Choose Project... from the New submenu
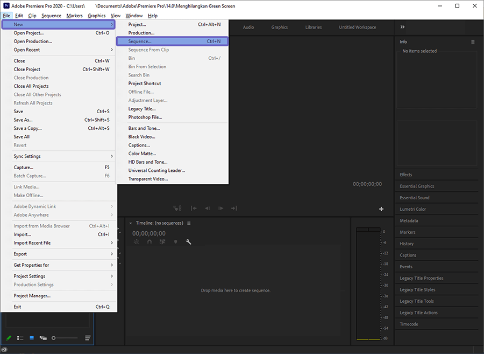This screenshot has height=354, width=484. 172,24
